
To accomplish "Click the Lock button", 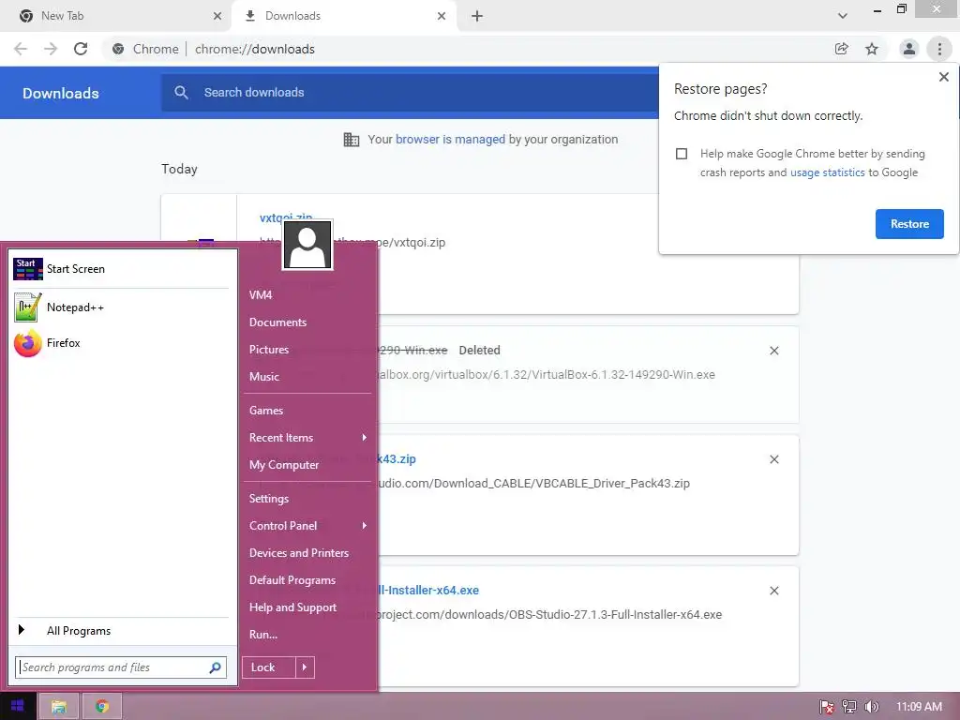I will click(268, 667).
